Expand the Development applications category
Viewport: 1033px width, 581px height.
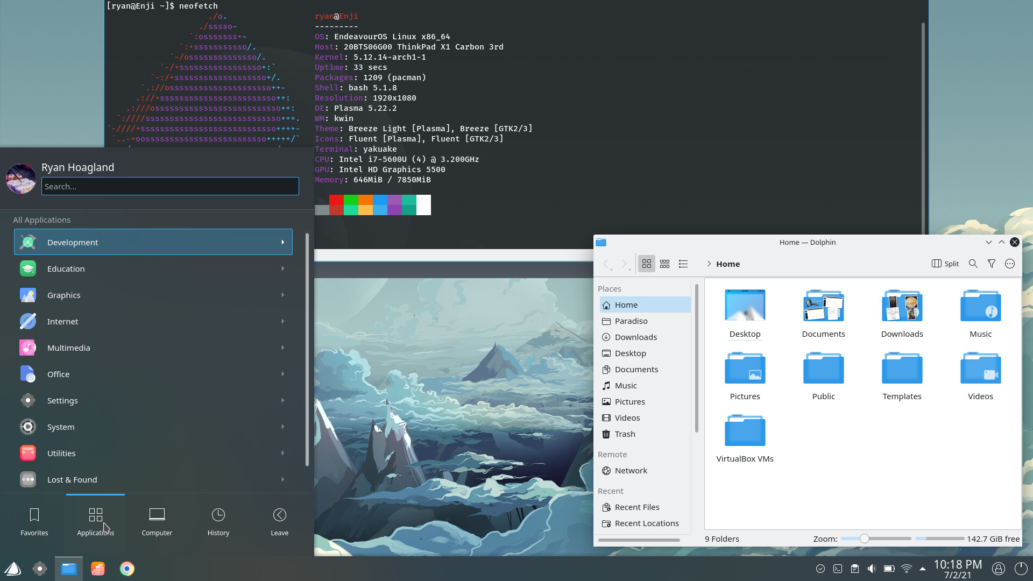pos(153,242)
